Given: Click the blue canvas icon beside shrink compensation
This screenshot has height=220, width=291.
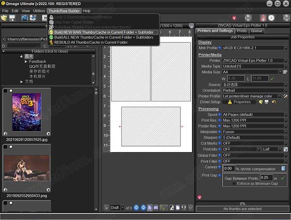Looking at the screenshot, I should 283,168.
